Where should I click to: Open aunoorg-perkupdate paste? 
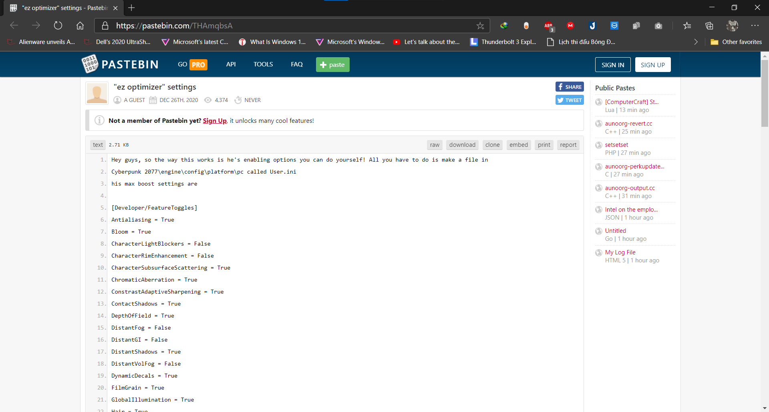pos(634,166)
